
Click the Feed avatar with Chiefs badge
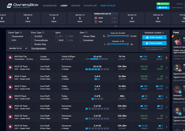click(177, 68)
